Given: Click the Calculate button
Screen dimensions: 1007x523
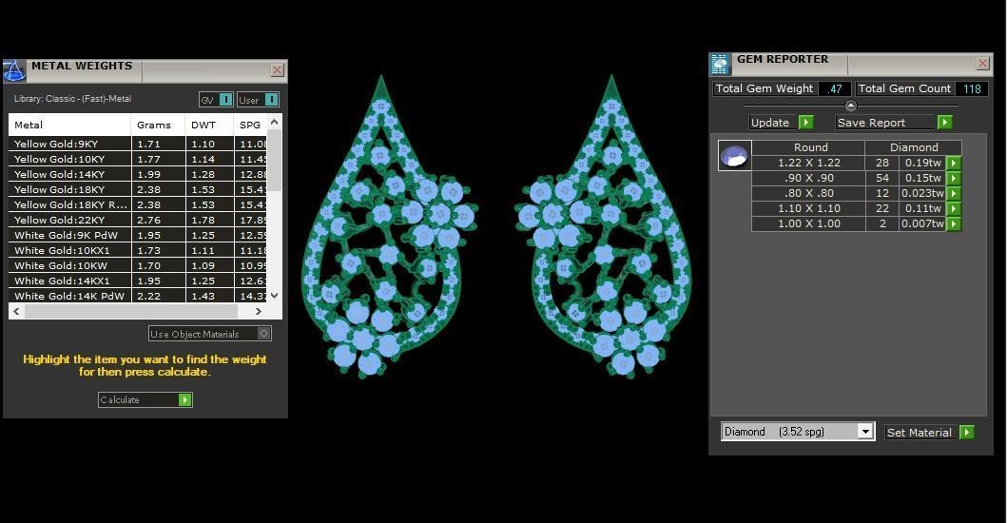Looking at the screenshot, I should (145, 399).
